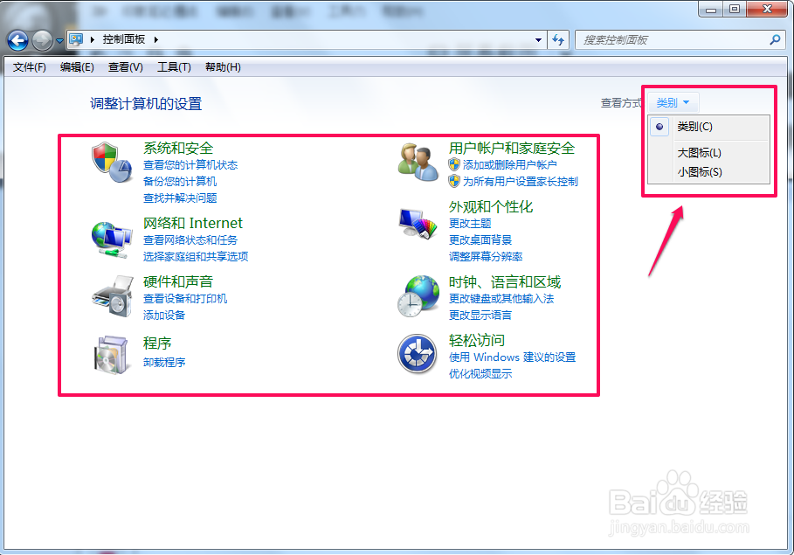This screenshot has width=794, height=555.
Task: Open the 程序 heading link
Action: 157,343
